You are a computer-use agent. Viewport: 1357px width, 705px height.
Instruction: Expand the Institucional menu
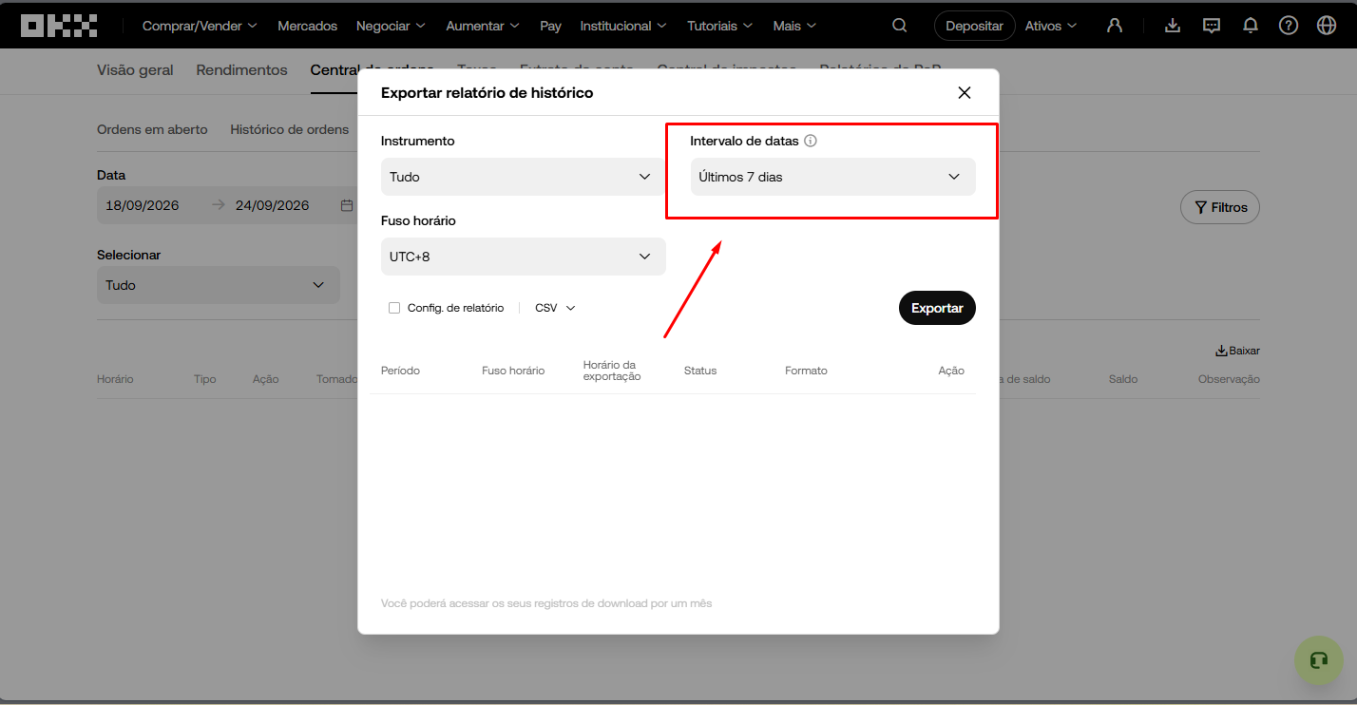(623, 26)
